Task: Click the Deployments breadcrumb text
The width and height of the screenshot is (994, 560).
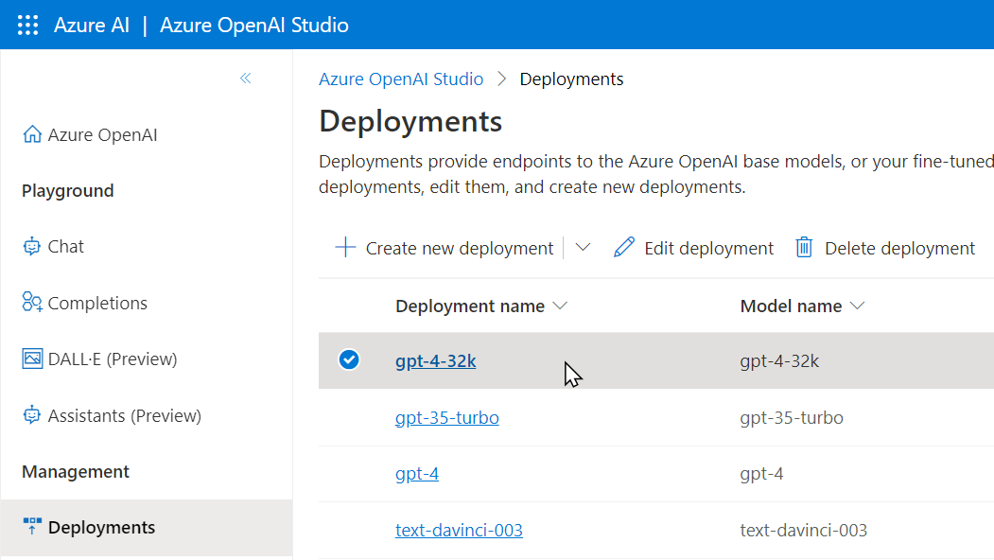Action: click(572, 79)
